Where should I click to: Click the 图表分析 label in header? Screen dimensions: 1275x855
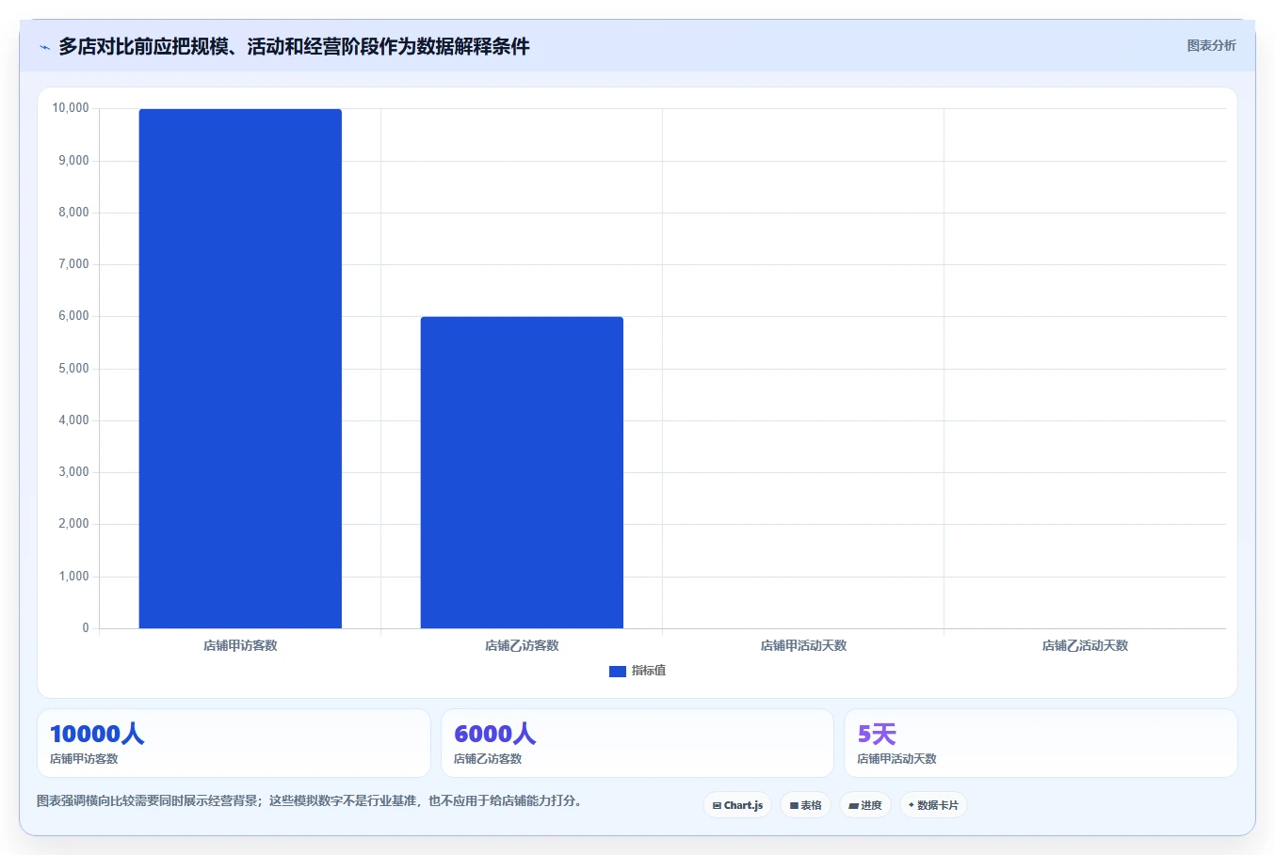pos(1211,45)
